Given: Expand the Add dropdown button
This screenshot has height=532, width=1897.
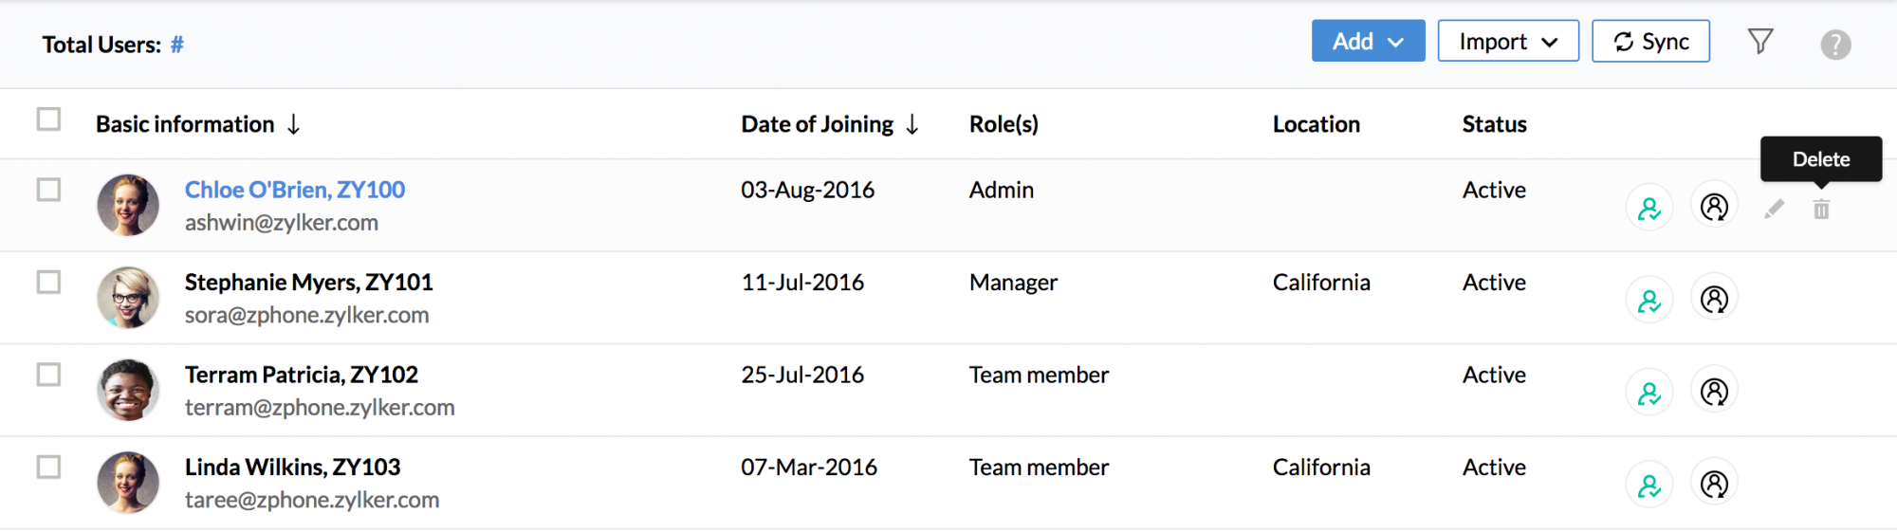Looking at the screenshot, I should pyautogui.click(x=1368, y=41).
